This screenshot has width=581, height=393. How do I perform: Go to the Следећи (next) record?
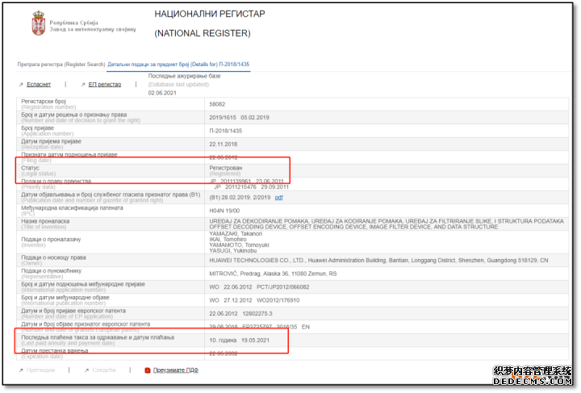pos(104,370)
